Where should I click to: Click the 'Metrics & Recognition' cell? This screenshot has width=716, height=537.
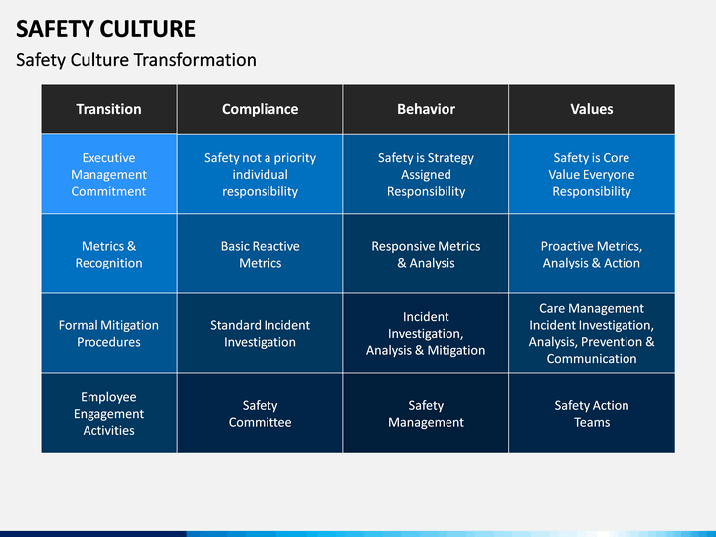click(108, 254)
